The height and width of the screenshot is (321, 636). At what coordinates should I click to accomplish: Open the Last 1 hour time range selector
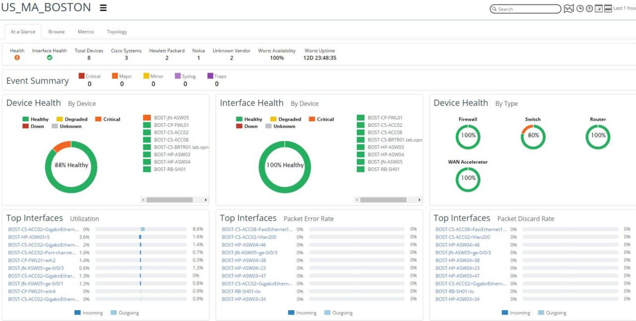625,8
